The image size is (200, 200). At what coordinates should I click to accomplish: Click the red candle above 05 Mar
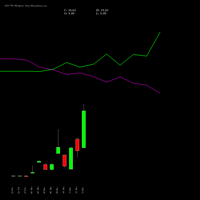45,167
